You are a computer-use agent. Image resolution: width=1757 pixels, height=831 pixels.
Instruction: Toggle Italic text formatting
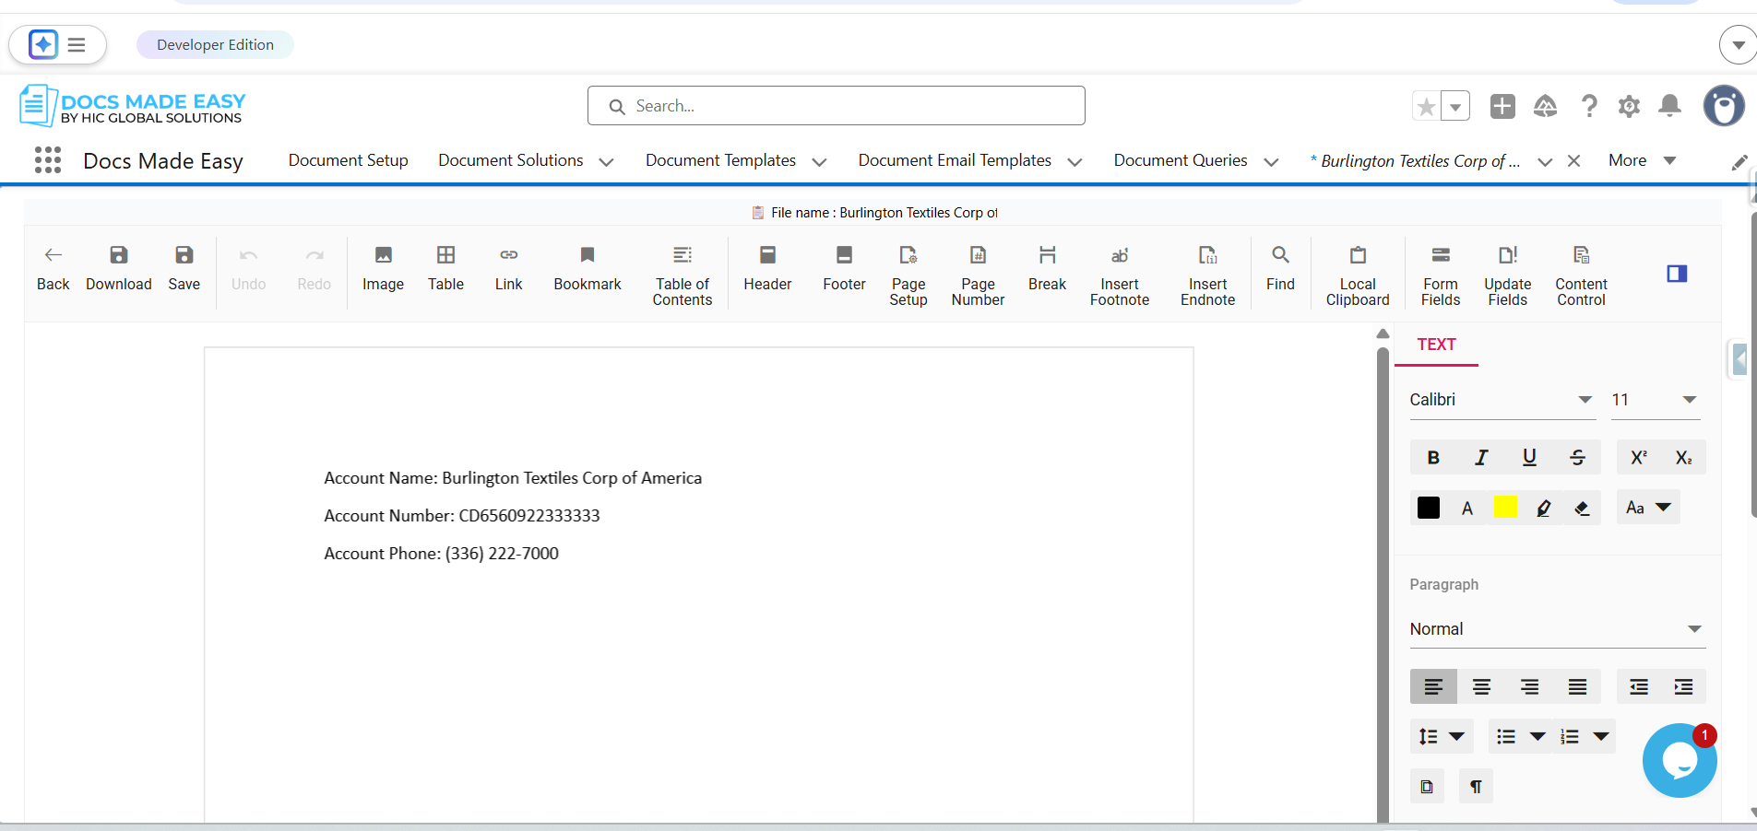click(x=1481, y=458)
